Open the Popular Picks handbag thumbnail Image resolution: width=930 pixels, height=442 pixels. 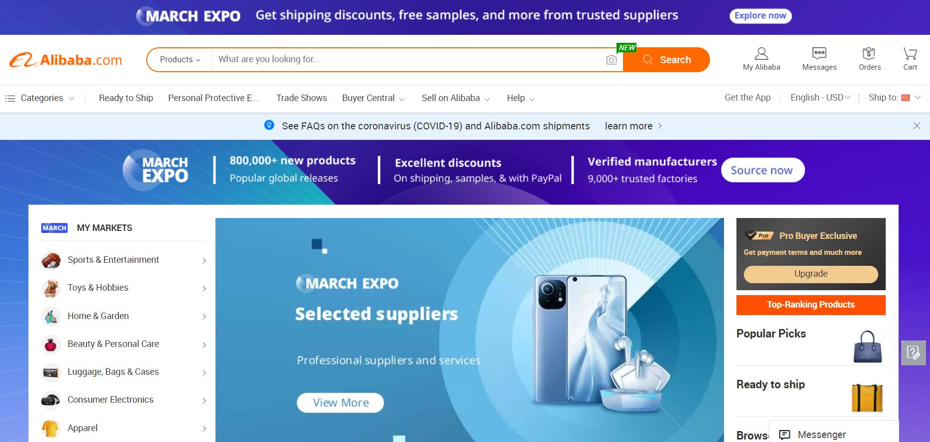(x=867, y=347)
